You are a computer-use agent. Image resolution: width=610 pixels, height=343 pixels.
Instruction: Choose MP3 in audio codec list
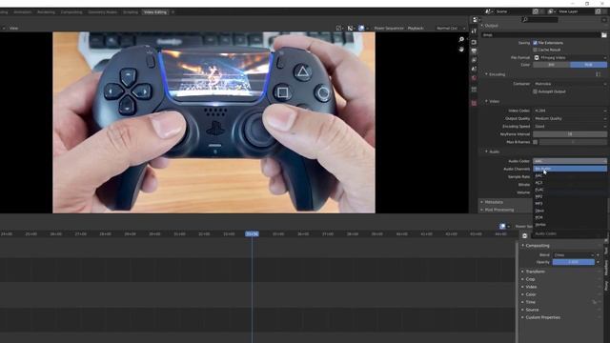[x=570, y=203]
